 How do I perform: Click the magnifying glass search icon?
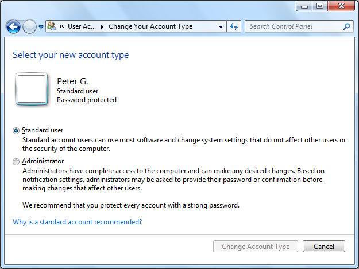(346, 26)
